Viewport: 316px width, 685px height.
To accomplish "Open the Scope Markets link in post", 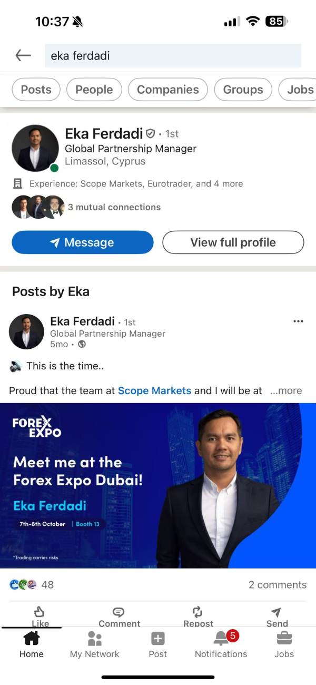I will point(154,391).
